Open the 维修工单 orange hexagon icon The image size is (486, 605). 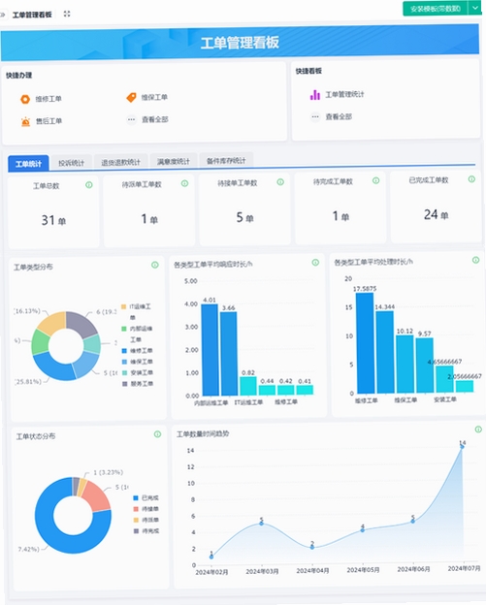[25, 99]
